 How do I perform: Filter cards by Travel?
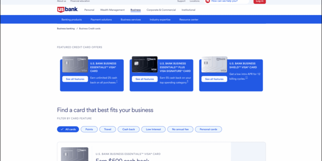[108, 129]
